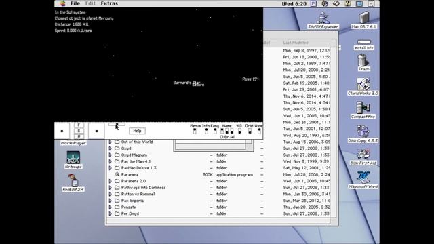Select the Disk First Aid icon
Image resolution: width=434 pixels, height=244 pixels.
[363, 155]
